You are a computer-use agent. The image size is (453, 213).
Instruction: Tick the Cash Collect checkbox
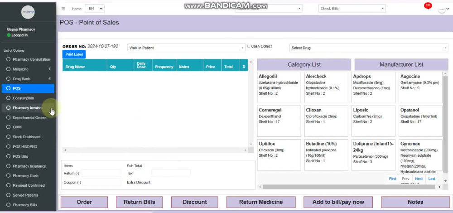click(x=249, y=46)
